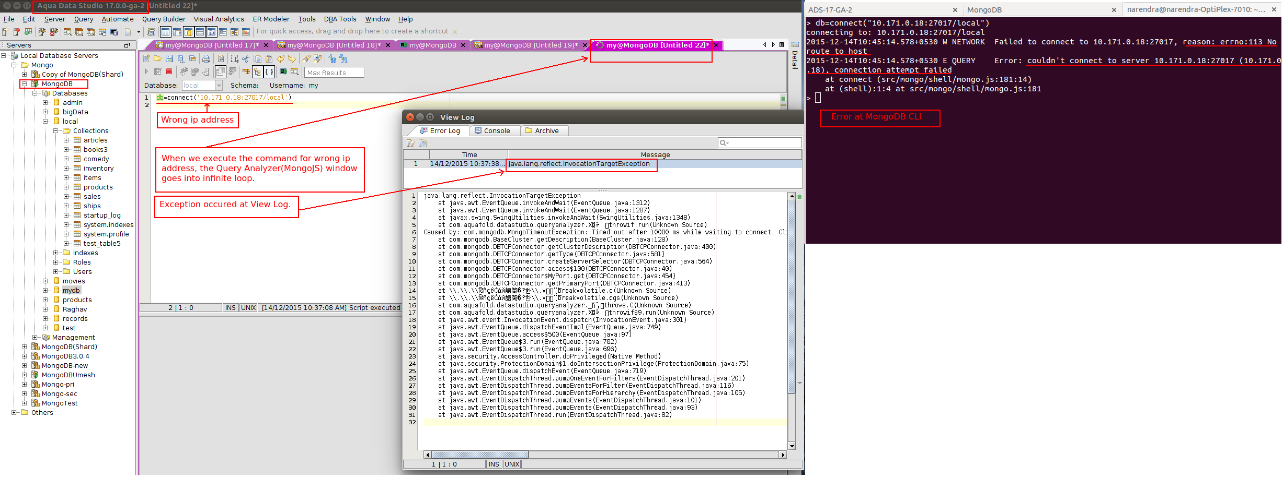The image size is (1283, 478).
Task: Toggle INS mode in the editor status bar
Action: 231,308
